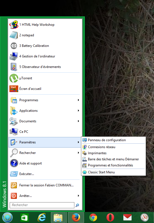Launch Opera browser from taskbar
The height and width of the screenshot is (223, 154).
click(110, 218)
